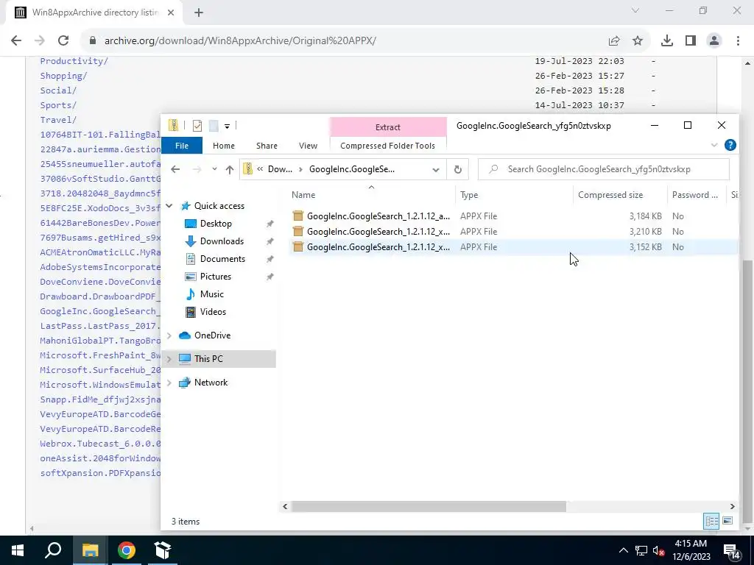Viewport: 754px width, 565px height.
Task: Open the Chrome three-dot menu
Action: tap(738, 41)
